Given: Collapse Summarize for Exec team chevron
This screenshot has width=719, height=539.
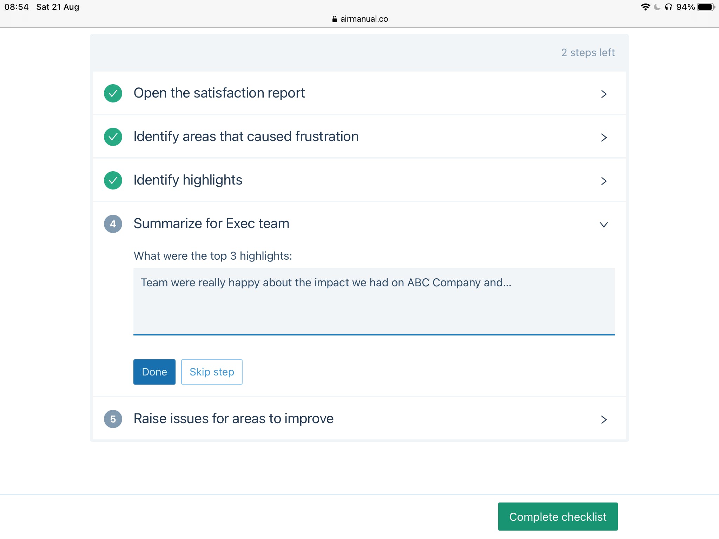Looking at the screenshot, I should (603, 225).
